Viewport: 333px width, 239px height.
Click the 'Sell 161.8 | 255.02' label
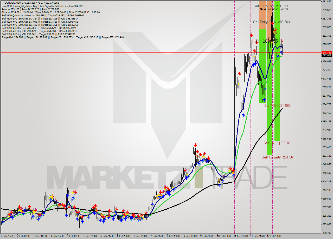tap(277, 143)
